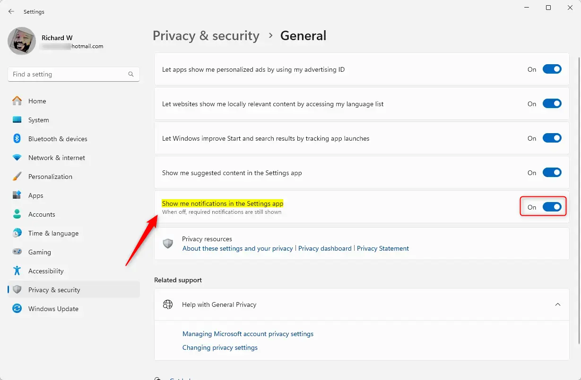Switch off suggested content in Settings toggle
581x380 pixels.
coord(552,173)
